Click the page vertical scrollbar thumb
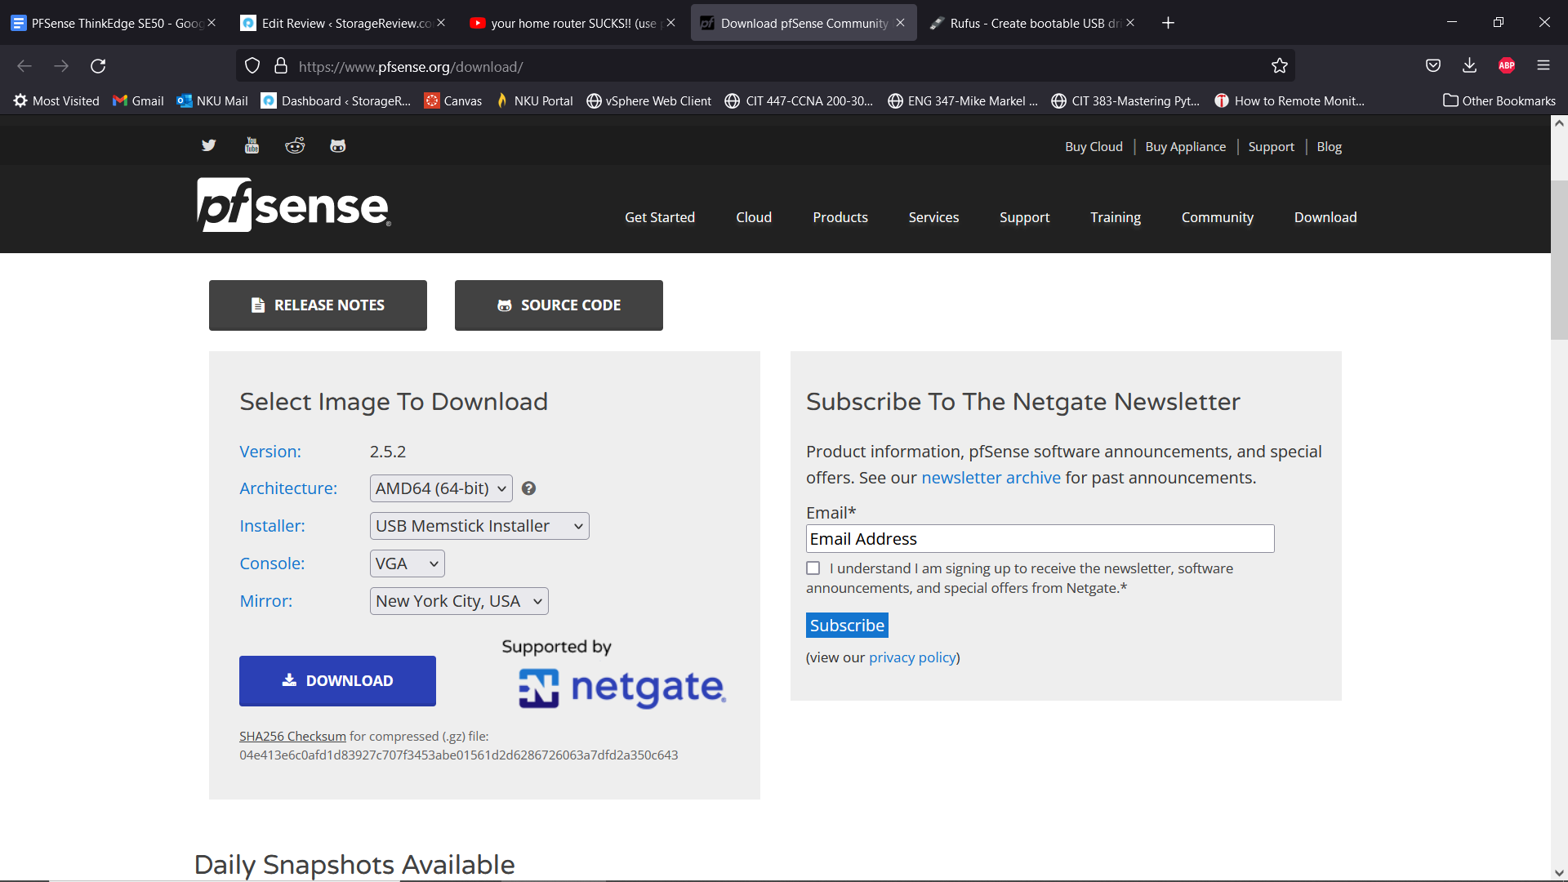Screen dimensions: 1568x882 1559,260
